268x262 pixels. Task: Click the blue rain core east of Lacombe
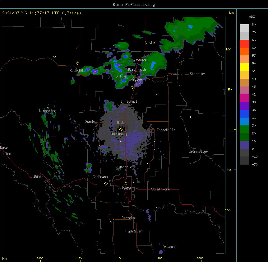pos(153,66)
